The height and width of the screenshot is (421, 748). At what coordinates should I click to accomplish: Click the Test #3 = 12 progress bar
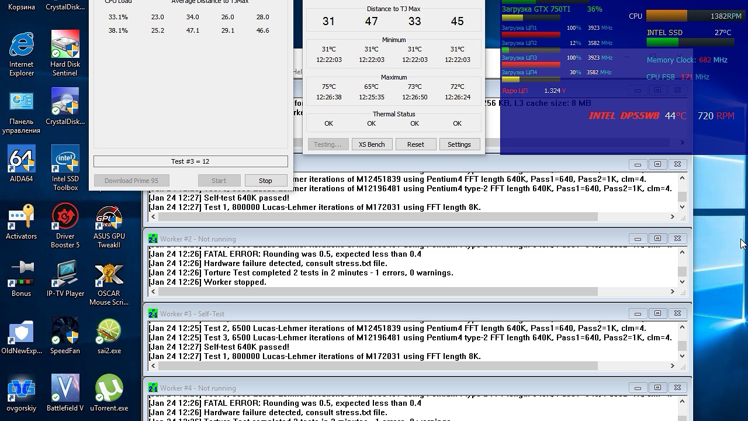[x=191, y=161]
